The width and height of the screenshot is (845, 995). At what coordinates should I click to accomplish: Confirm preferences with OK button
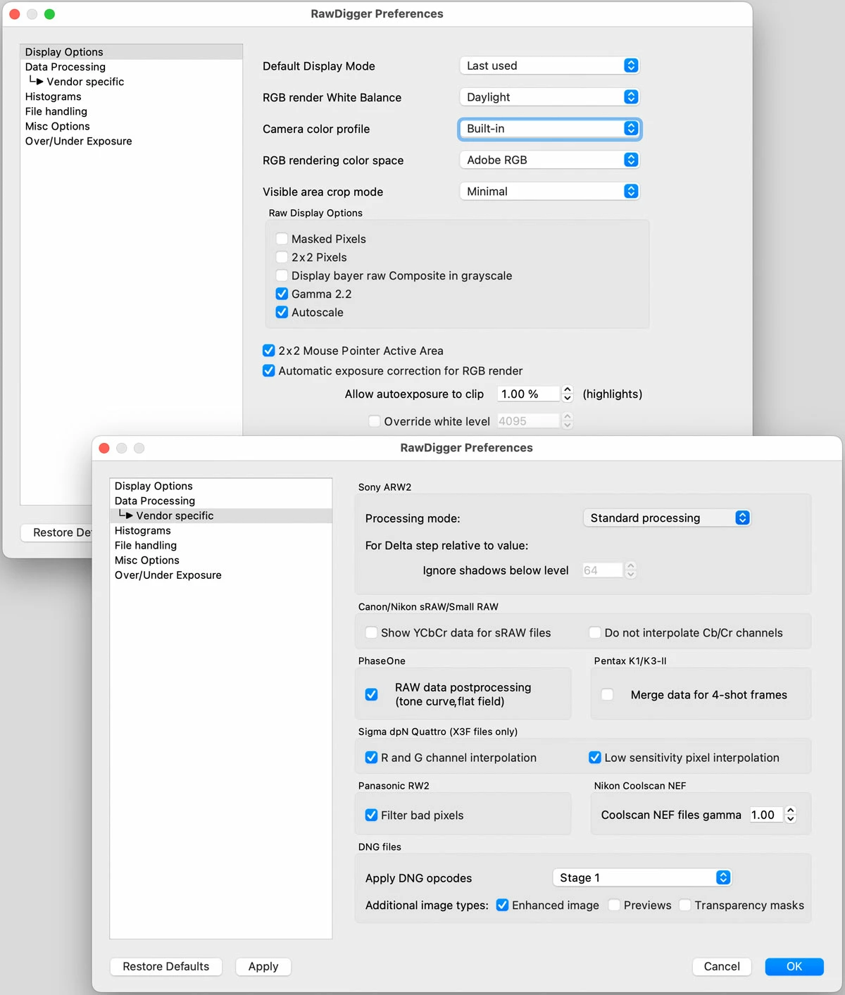tap(794, 966)
